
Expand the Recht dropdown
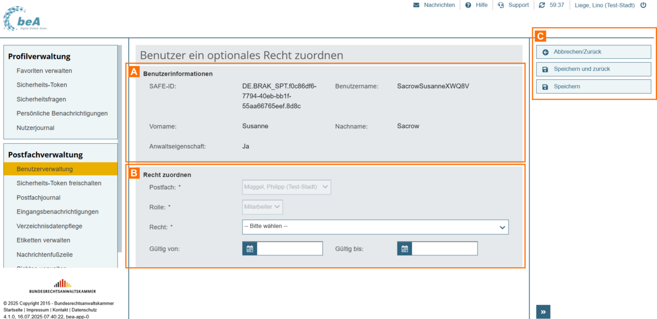[375, 226]
